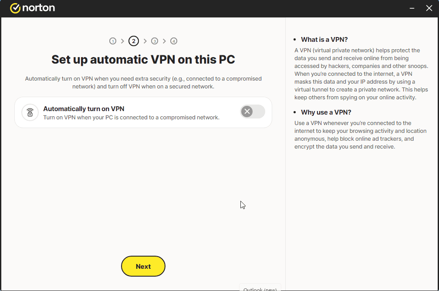This screenshot has height=291, width=439.
Task: Jump to step 3 circle indicator
Action: pos(155,41)
